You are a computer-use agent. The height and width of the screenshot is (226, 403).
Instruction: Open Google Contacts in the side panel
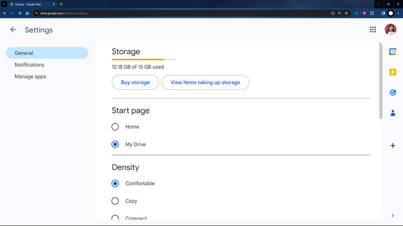point(393,113)
